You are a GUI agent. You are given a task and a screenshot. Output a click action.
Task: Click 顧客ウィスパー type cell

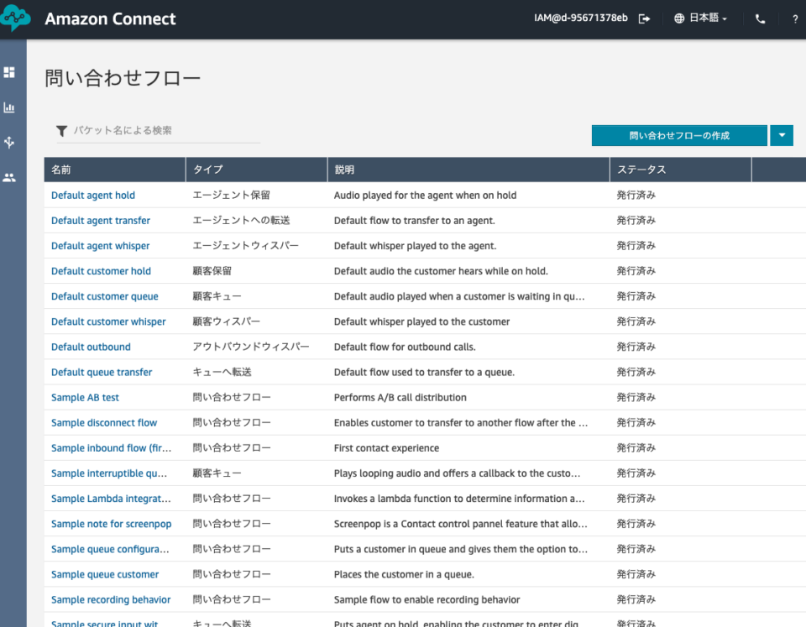(227, 321)
